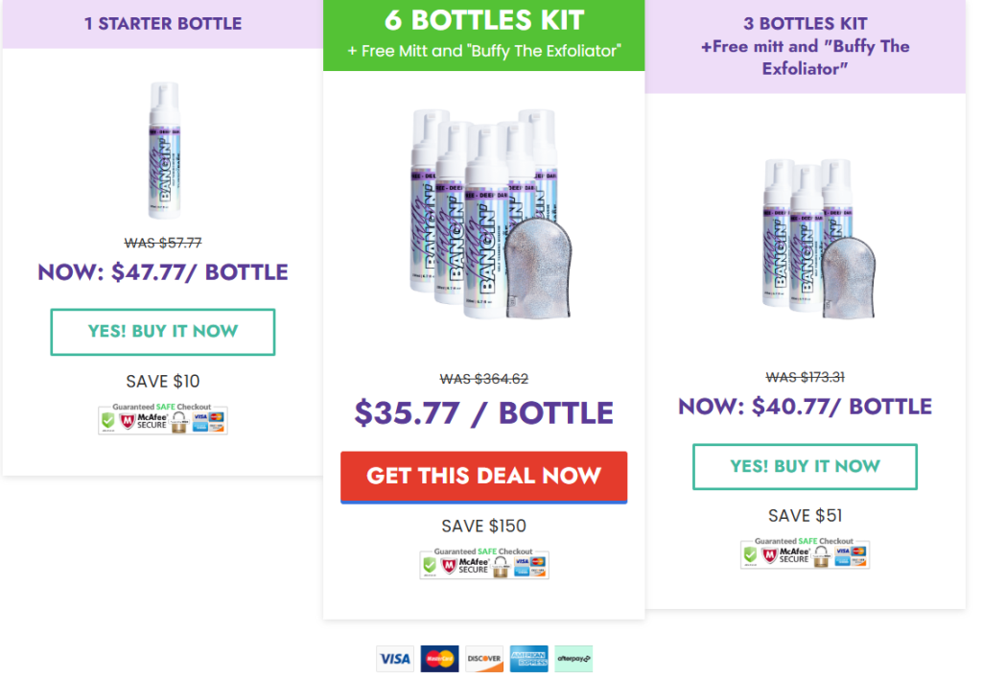Click the Afterpay payment icon
The image size is (982, 680).
573,659
